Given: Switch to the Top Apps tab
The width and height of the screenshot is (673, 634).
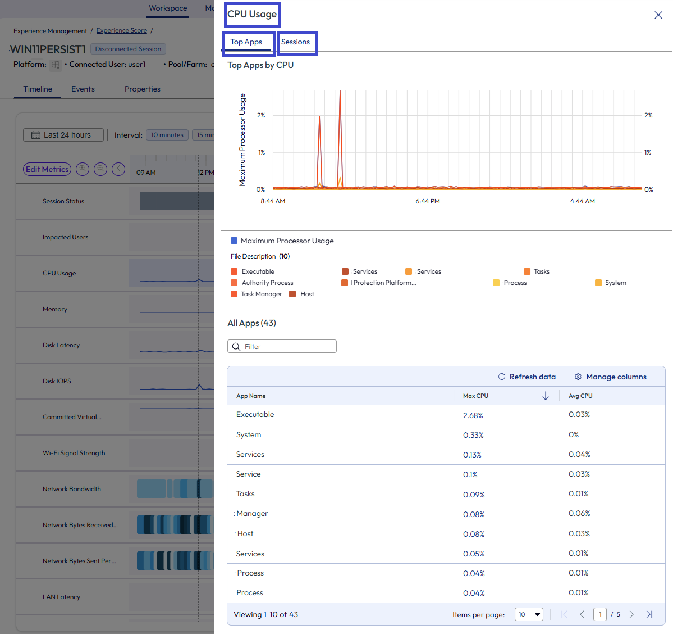Looking at the screenshot, I should pos(246,42).
